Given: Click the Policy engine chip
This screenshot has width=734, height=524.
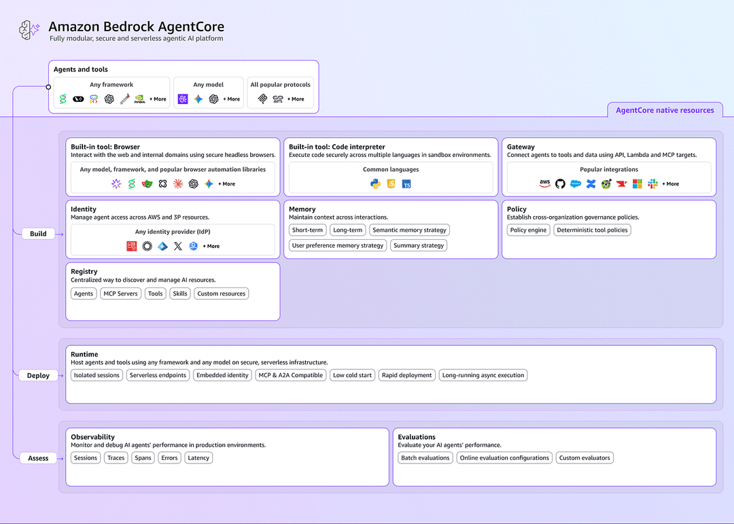Looking at the screenshot, I should click(x=529, y=230).
